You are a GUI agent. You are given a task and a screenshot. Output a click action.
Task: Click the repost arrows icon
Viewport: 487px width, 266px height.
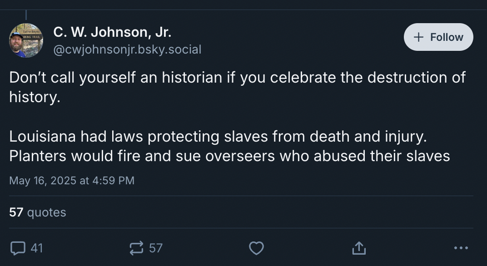[x=136, y=248]
